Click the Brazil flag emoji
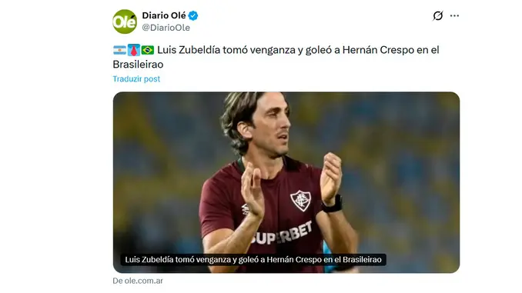The image size is (522, 293). [x=147, y=50]
